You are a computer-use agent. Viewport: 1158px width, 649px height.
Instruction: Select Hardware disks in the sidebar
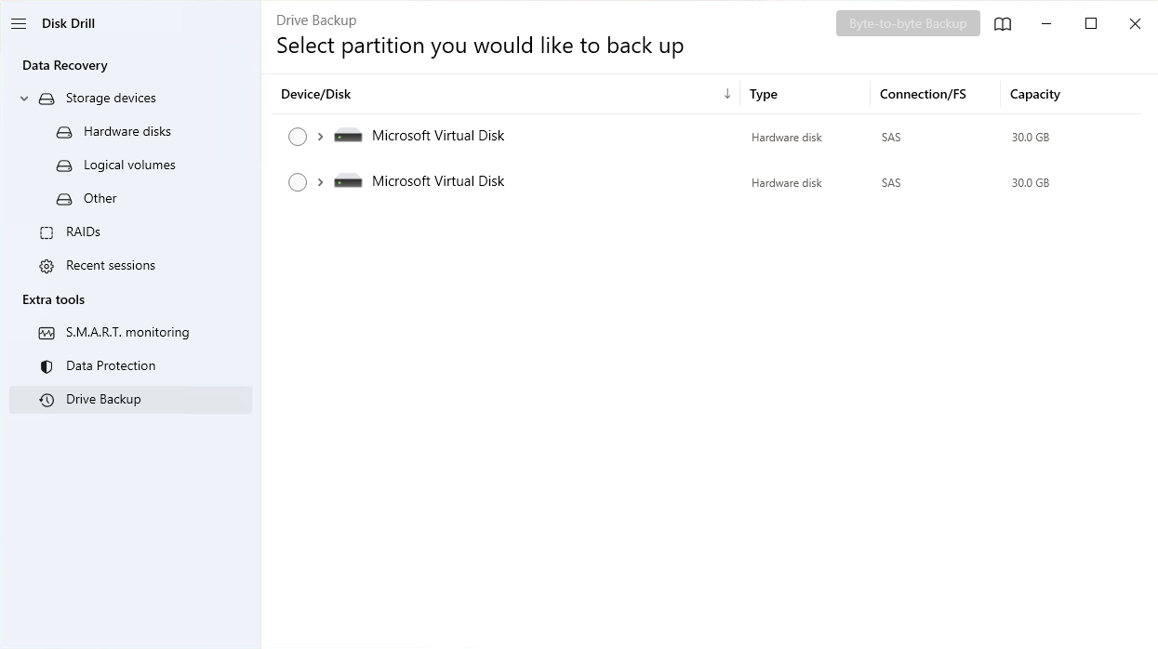click(126, 131)
